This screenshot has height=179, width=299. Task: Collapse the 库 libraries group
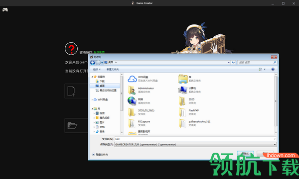coord(92,109)
